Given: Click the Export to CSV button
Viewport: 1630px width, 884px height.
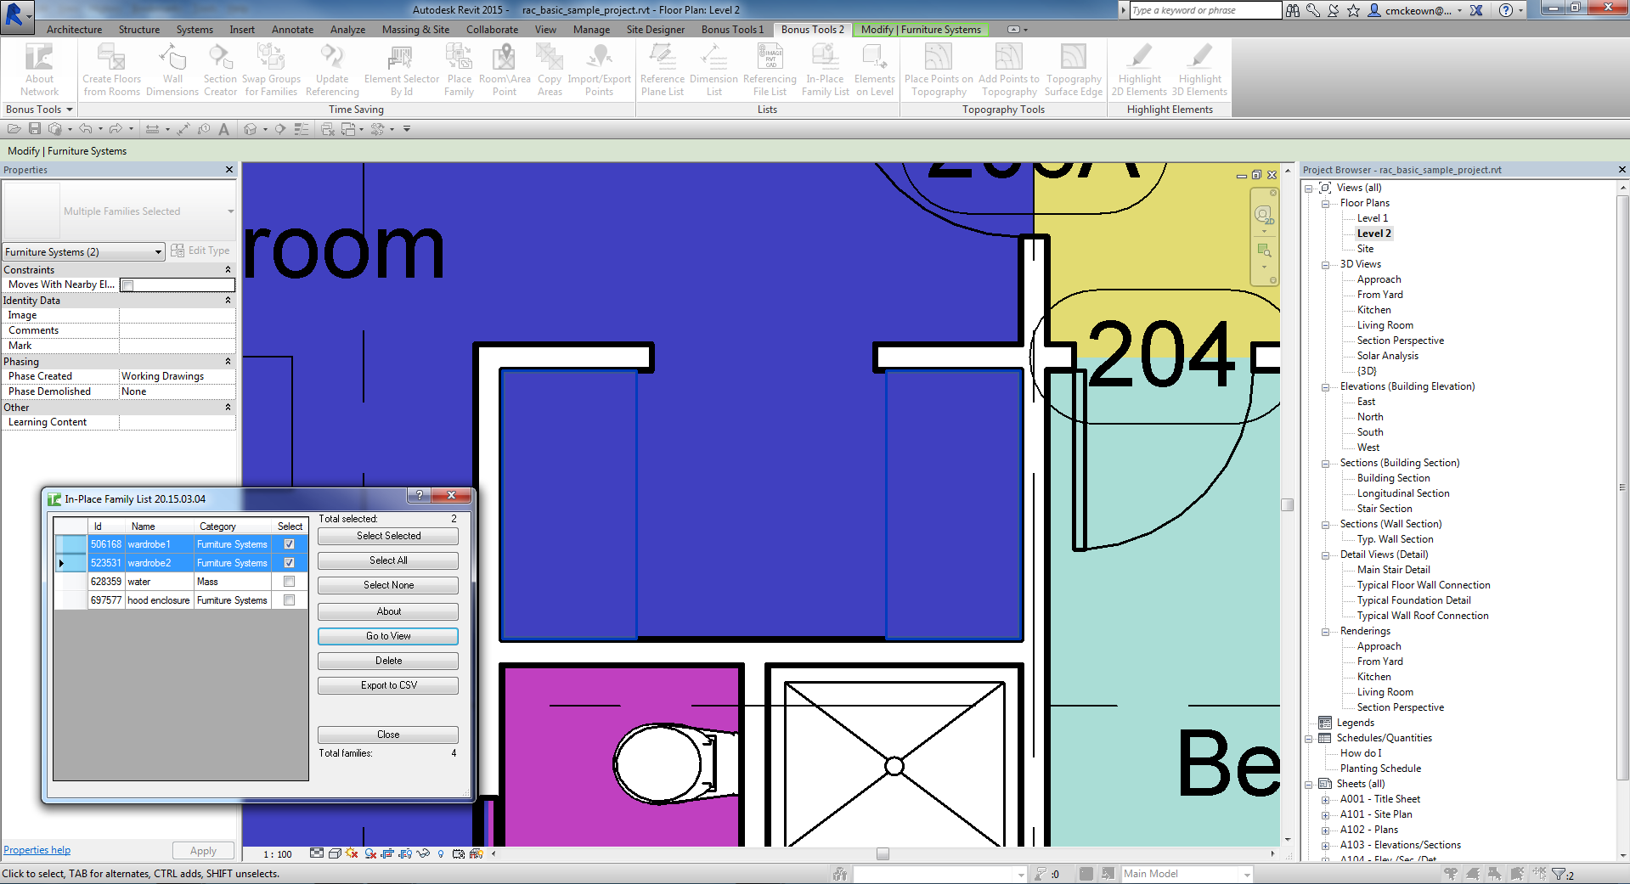Looking at the screenshot, I should coord(388,685).
